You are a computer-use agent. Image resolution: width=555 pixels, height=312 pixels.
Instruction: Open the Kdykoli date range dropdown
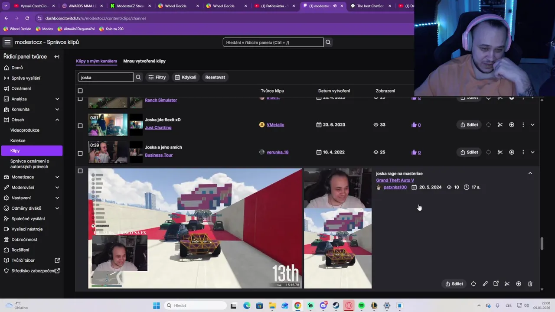pyautogui.click(x=186, y=77)
